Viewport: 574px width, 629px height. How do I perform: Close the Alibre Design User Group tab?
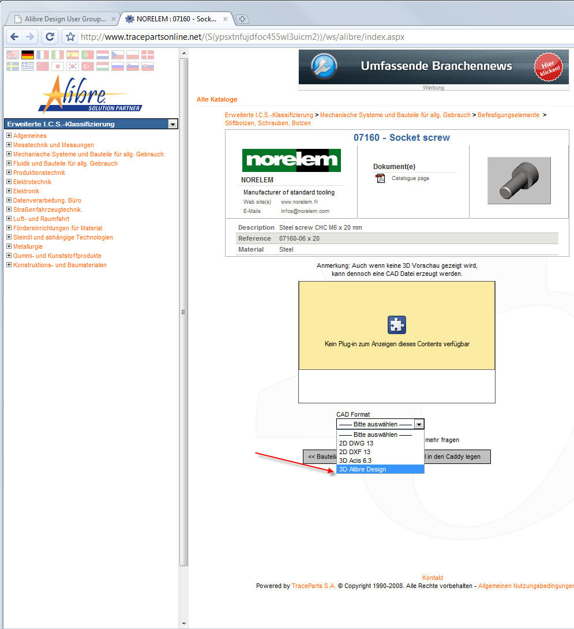114,19
